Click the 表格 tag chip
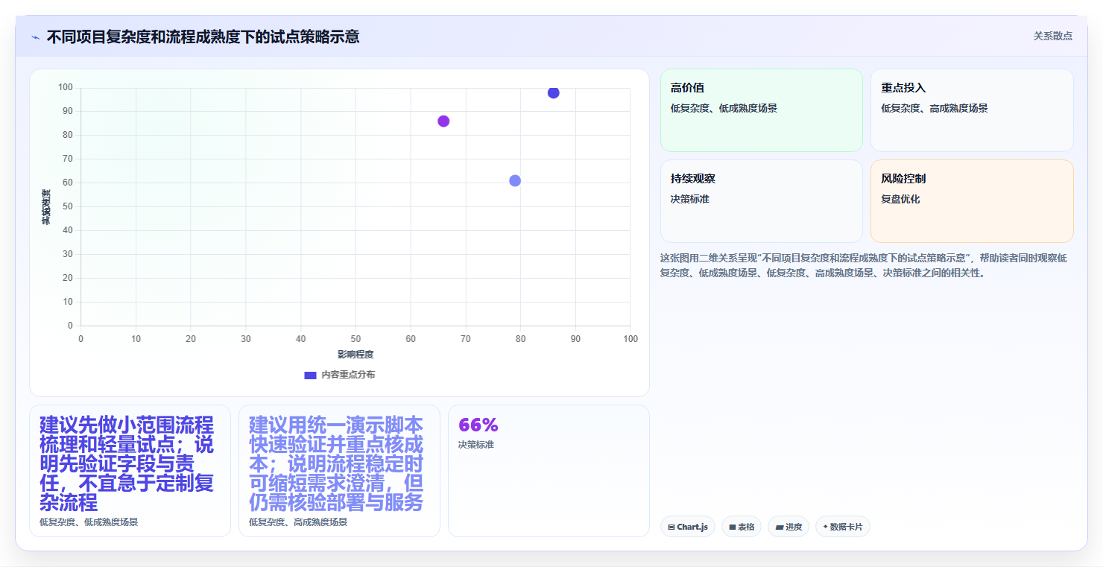 pos(741,527)
